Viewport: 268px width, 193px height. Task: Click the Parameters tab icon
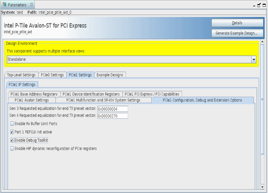tap(4, 4)
